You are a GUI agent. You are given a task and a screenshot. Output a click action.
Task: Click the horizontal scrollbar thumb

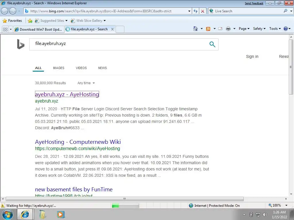(125, 199)
